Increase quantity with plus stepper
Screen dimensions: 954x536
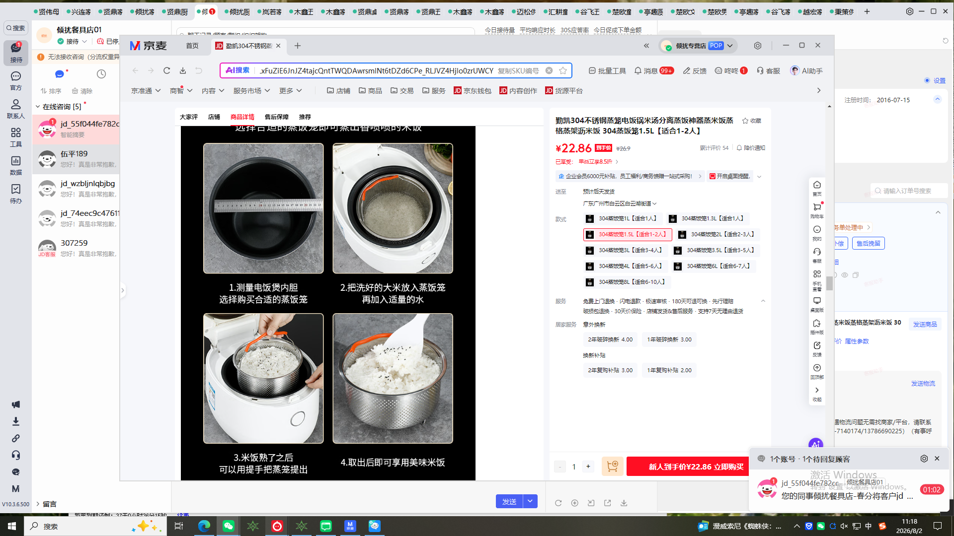click(x=588, y=467)
